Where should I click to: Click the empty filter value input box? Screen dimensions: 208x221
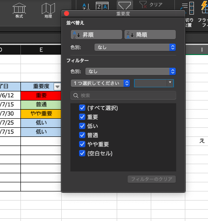(151, 83)
